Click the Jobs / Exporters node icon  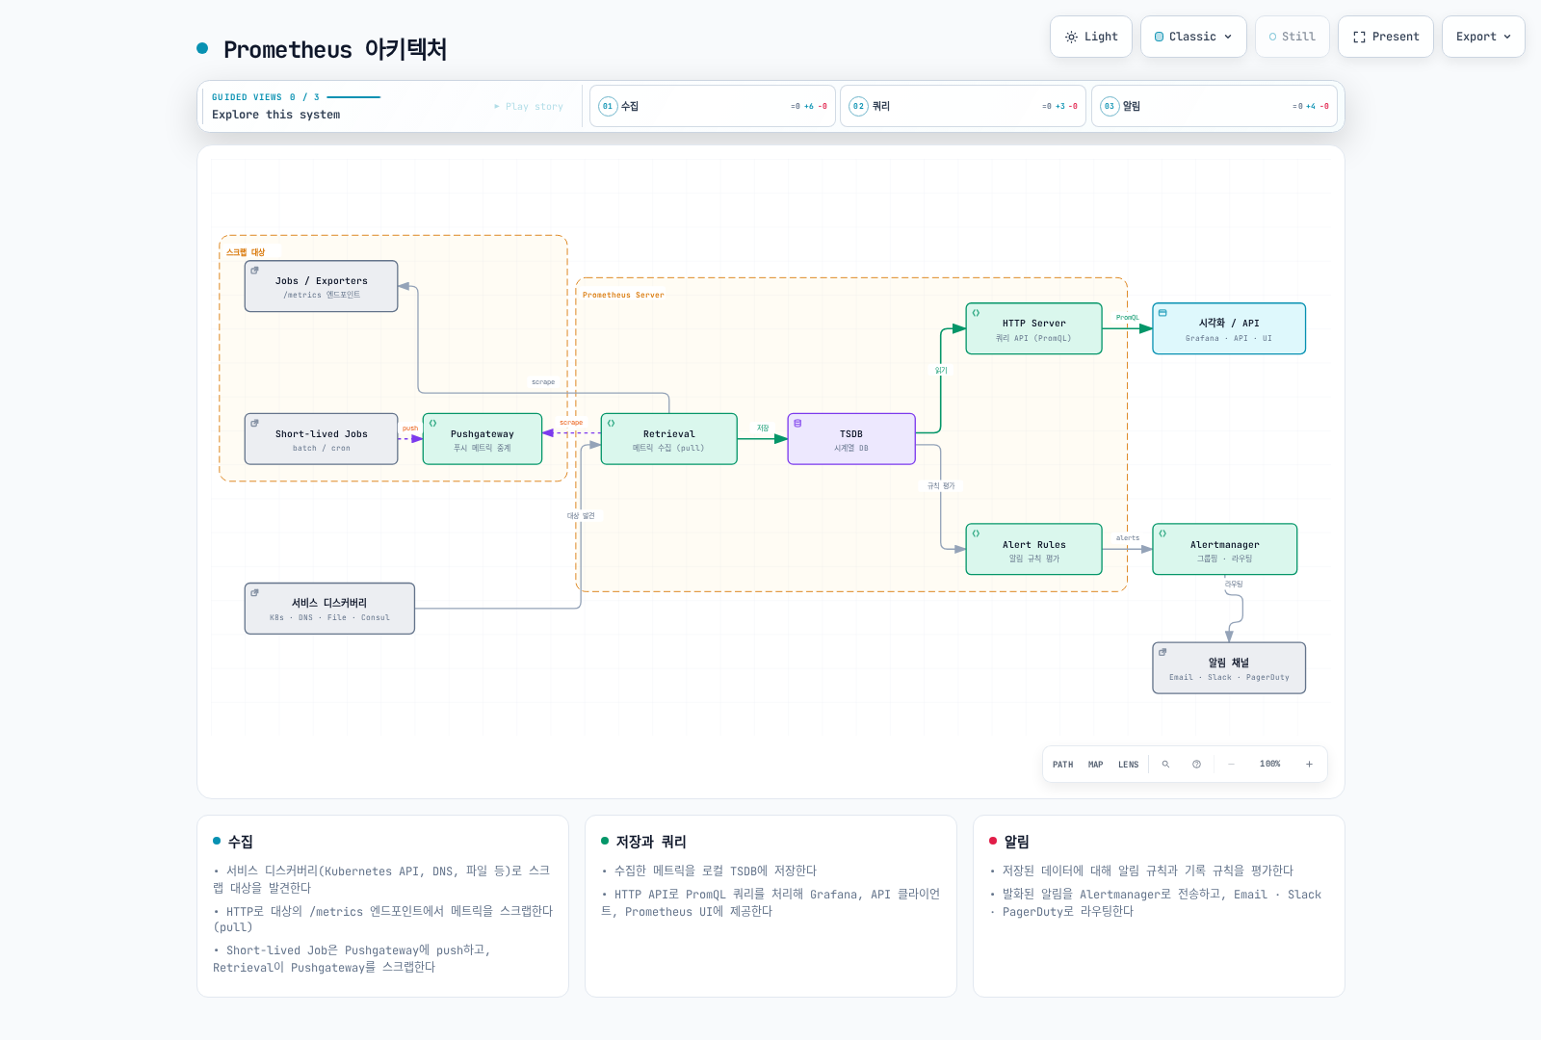click(x=254, y=271)
